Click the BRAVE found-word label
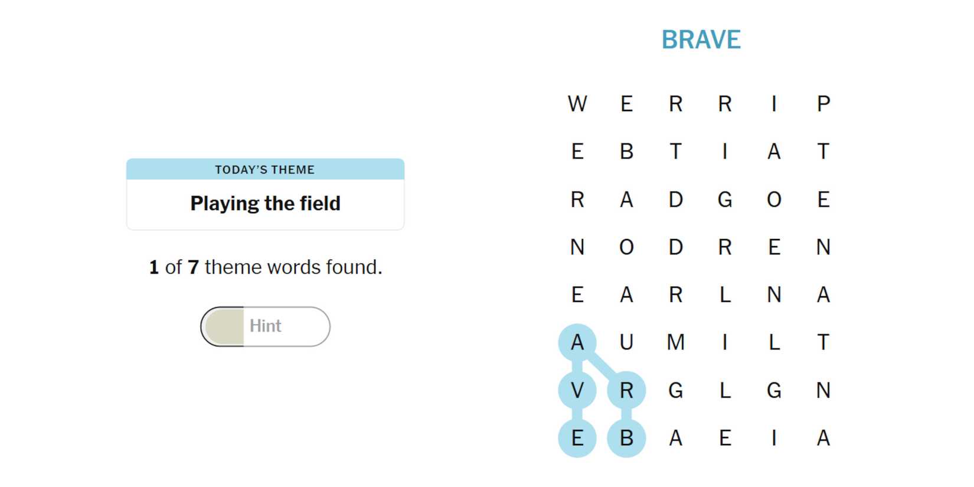 [x=701, y=40]
